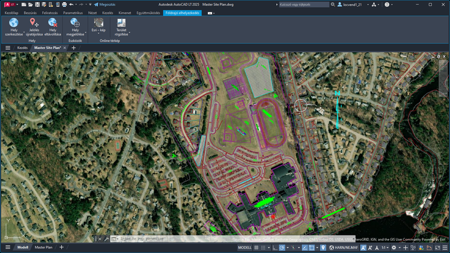Open the locvend1_21 account dropdown
The width and height of the screenshot is (450, 253).
(368, 4)
